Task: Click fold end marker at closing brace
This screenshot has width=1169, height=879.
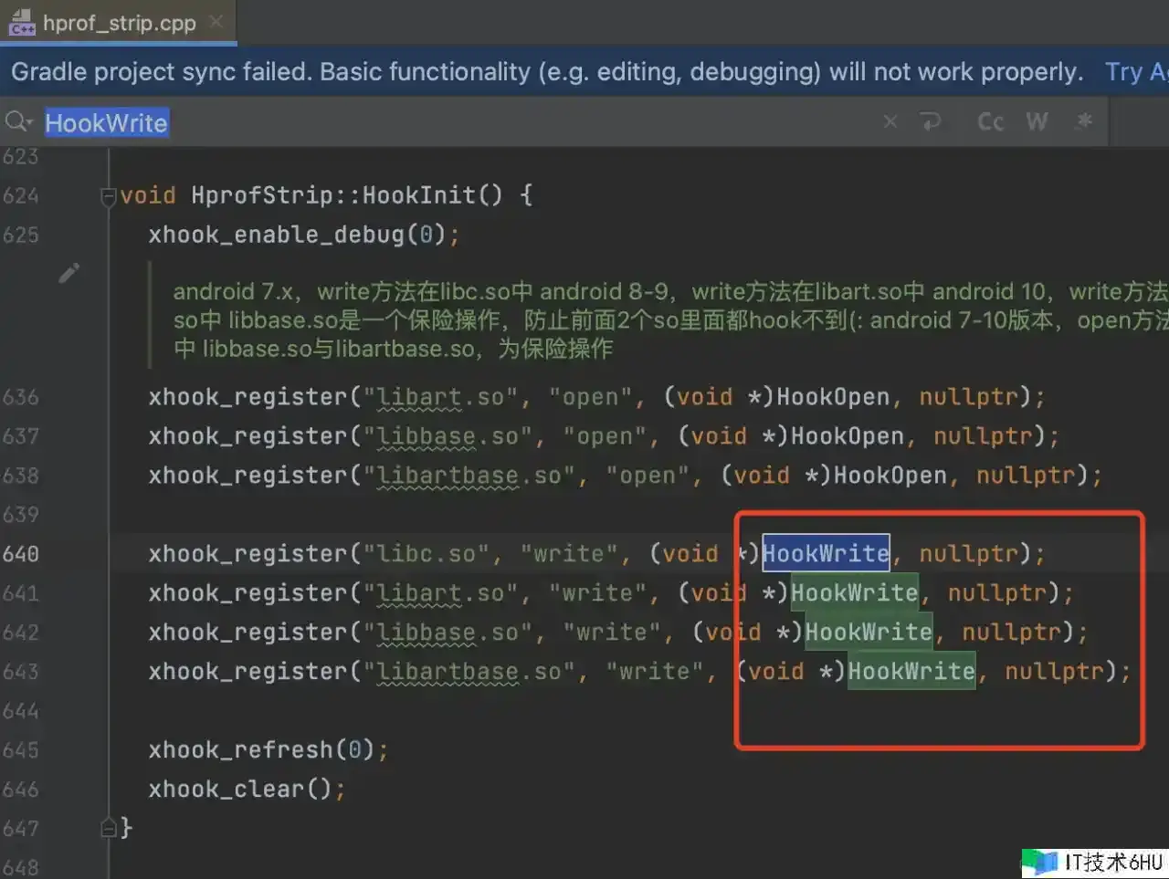Action: (108, 828)
